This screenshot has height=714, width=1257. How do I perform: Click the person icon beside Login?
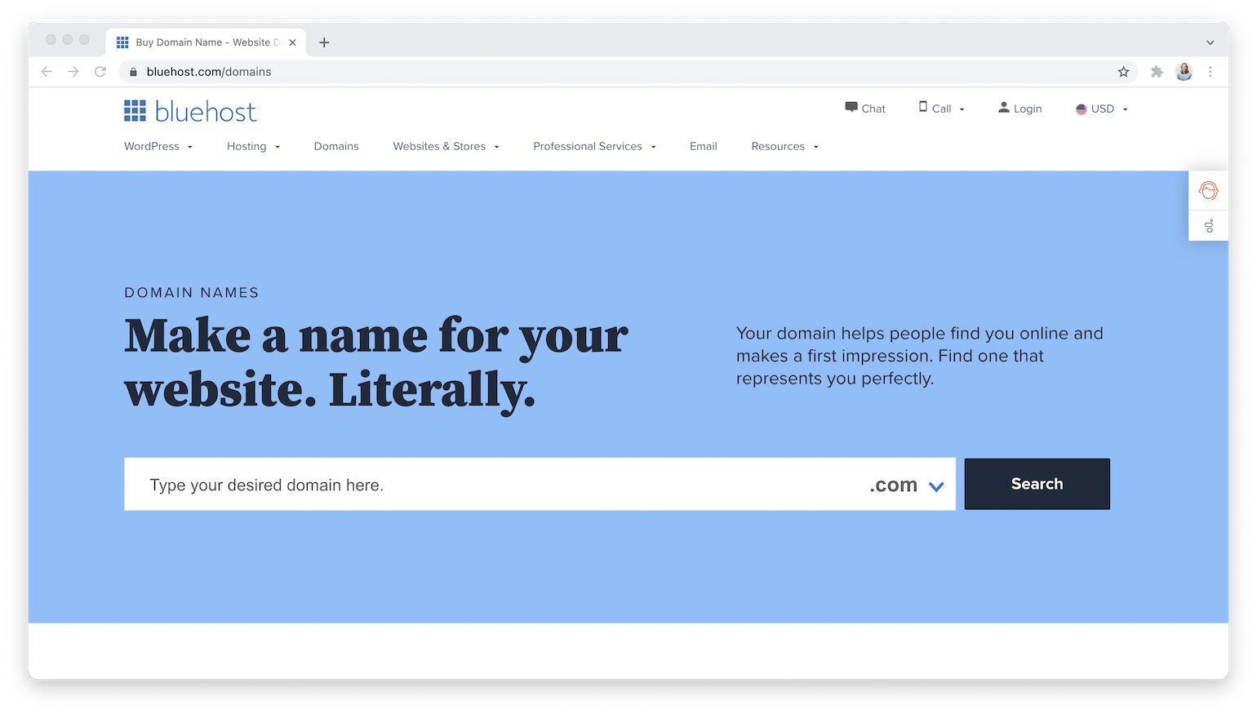tap(1002, 107)
